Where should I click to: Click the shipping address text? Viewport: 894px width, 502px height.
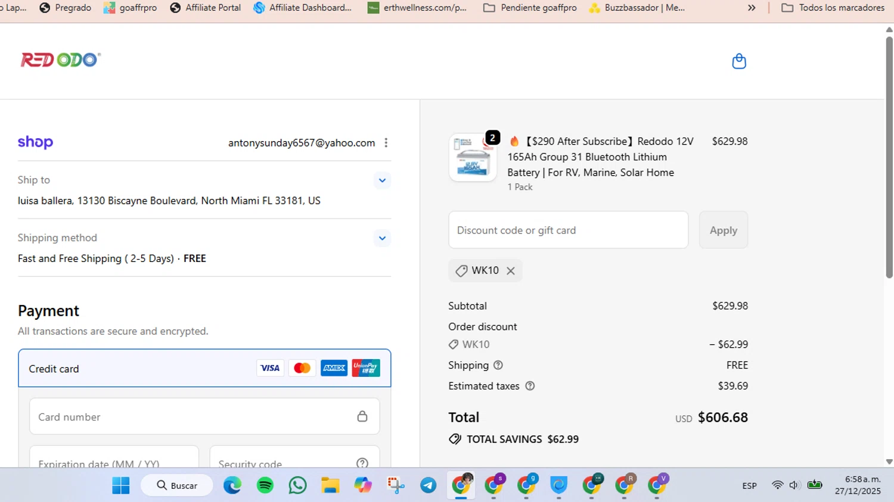click(169, 201)
